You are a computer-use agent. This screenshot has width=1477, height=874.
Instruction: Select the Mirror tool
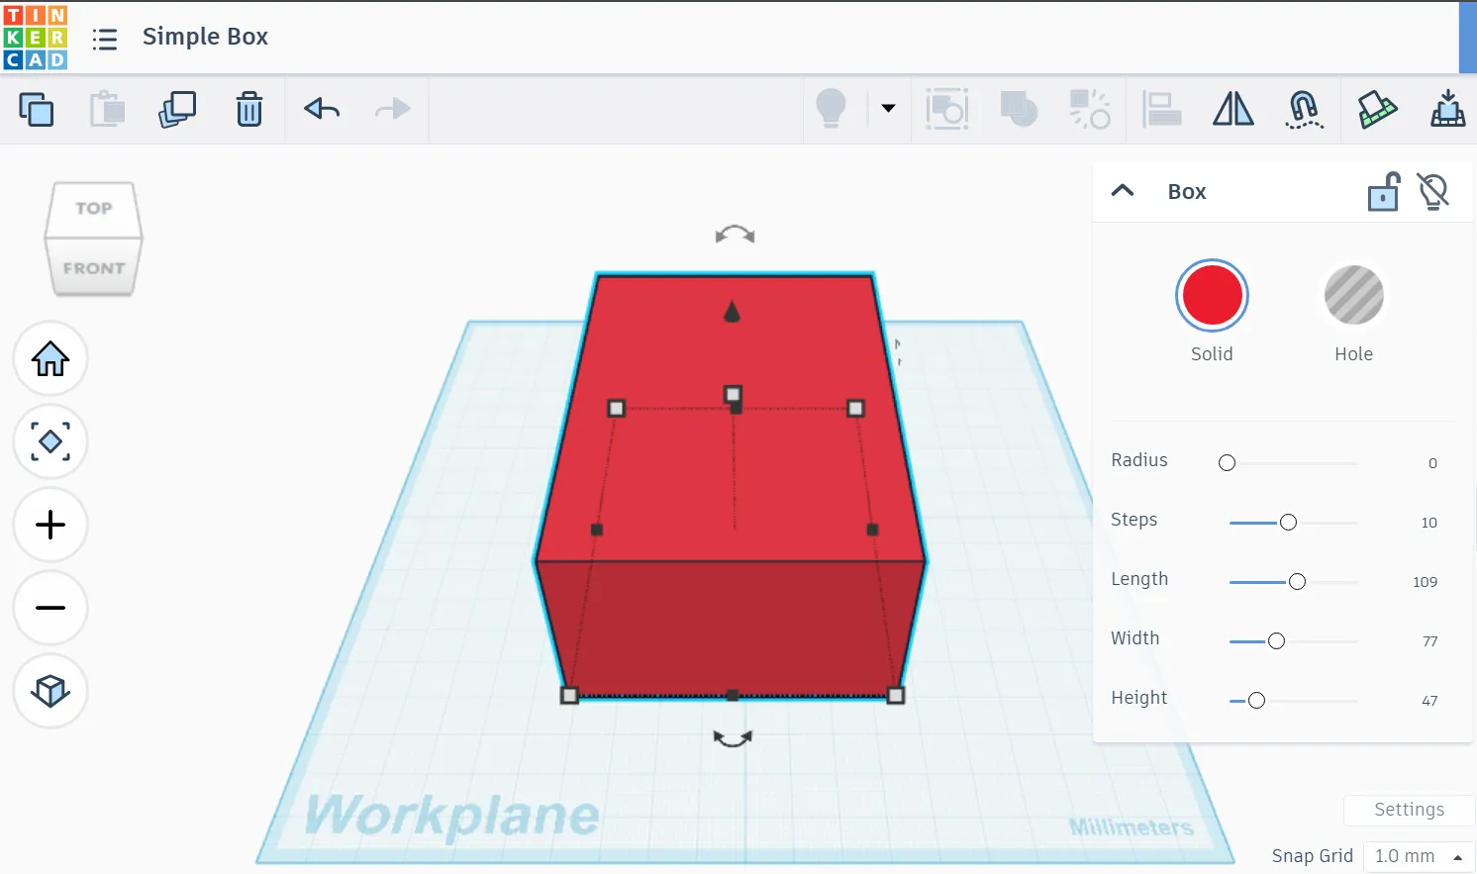[x=1232, y=109]
